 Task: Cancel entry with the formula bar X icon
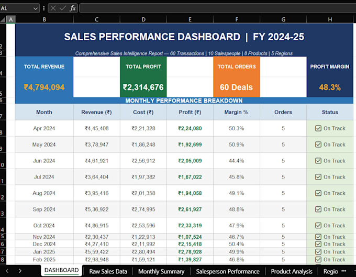click(x=53, y=8)
